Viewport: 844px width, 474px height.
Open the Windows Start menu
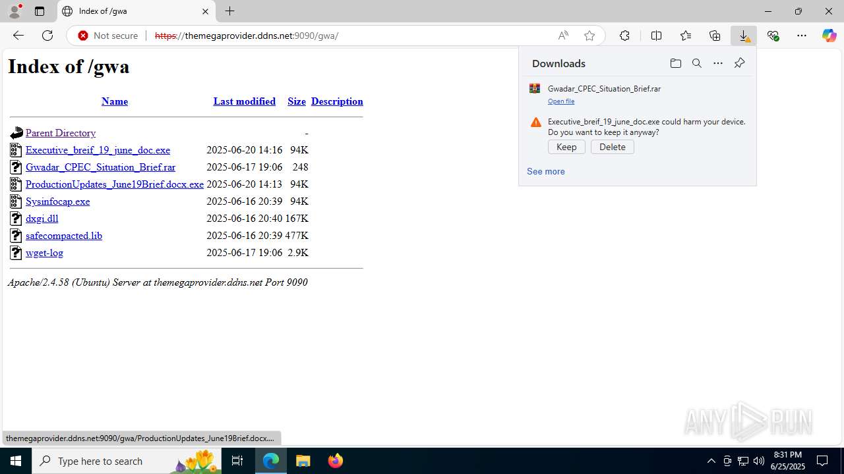click(x=16, y=461)
